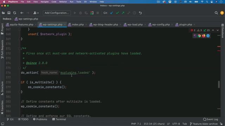Open the Pull Requests tool window

(2, 49)
